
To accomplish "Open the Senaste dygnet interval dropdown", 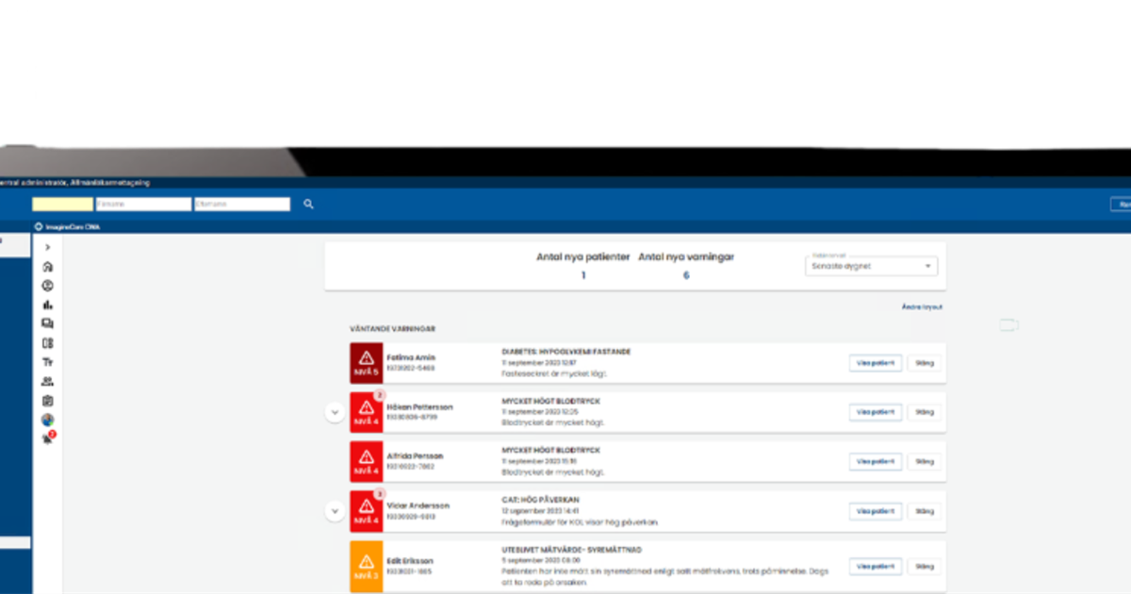I will click(x=869, y=266).
